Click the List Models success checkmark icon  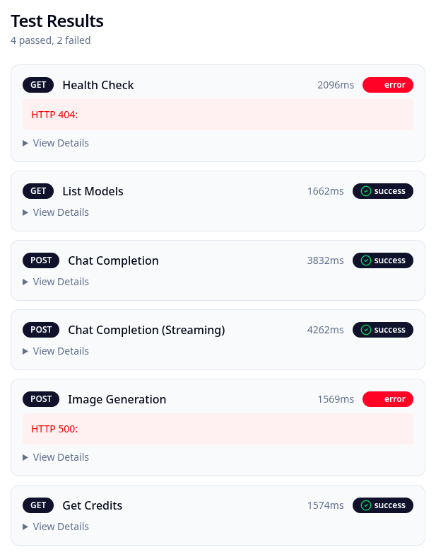click(366, 191)
